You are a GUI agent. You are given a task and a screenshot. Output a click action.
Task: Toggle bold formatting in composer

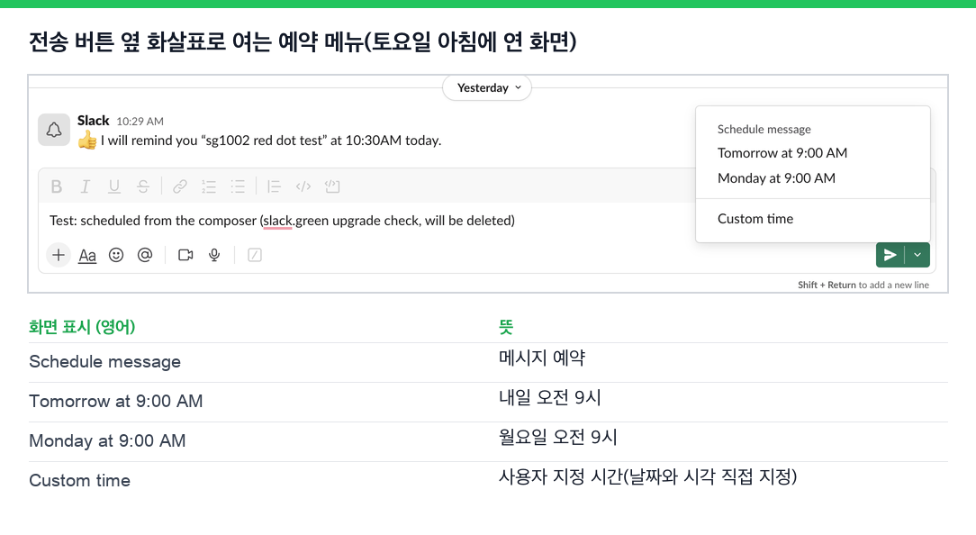57,186
